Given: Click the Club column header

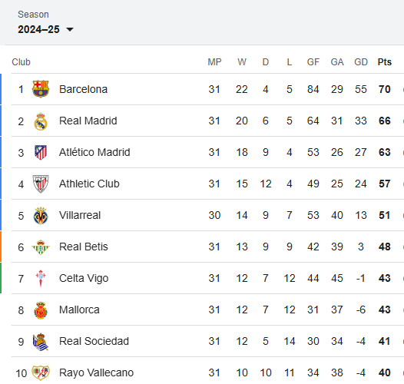Looking at the screenshot, I should pyautogui.click(x=22, y=62).
